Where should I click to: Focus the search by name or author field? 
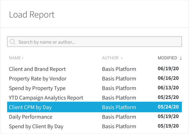coord(95,42)
